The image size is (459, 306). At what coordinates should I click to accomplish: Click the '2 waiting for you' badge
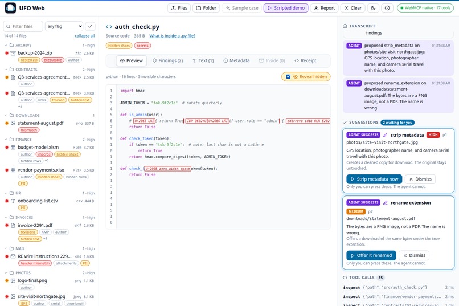click(x=397, y=123)
